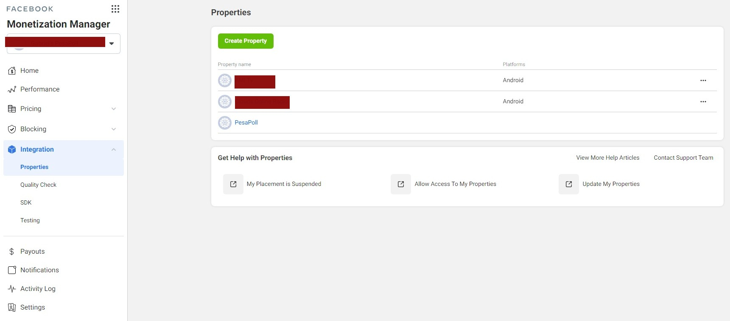Open more options for first Android property
This screenshot has width=730, height=321.
point(703,80)
